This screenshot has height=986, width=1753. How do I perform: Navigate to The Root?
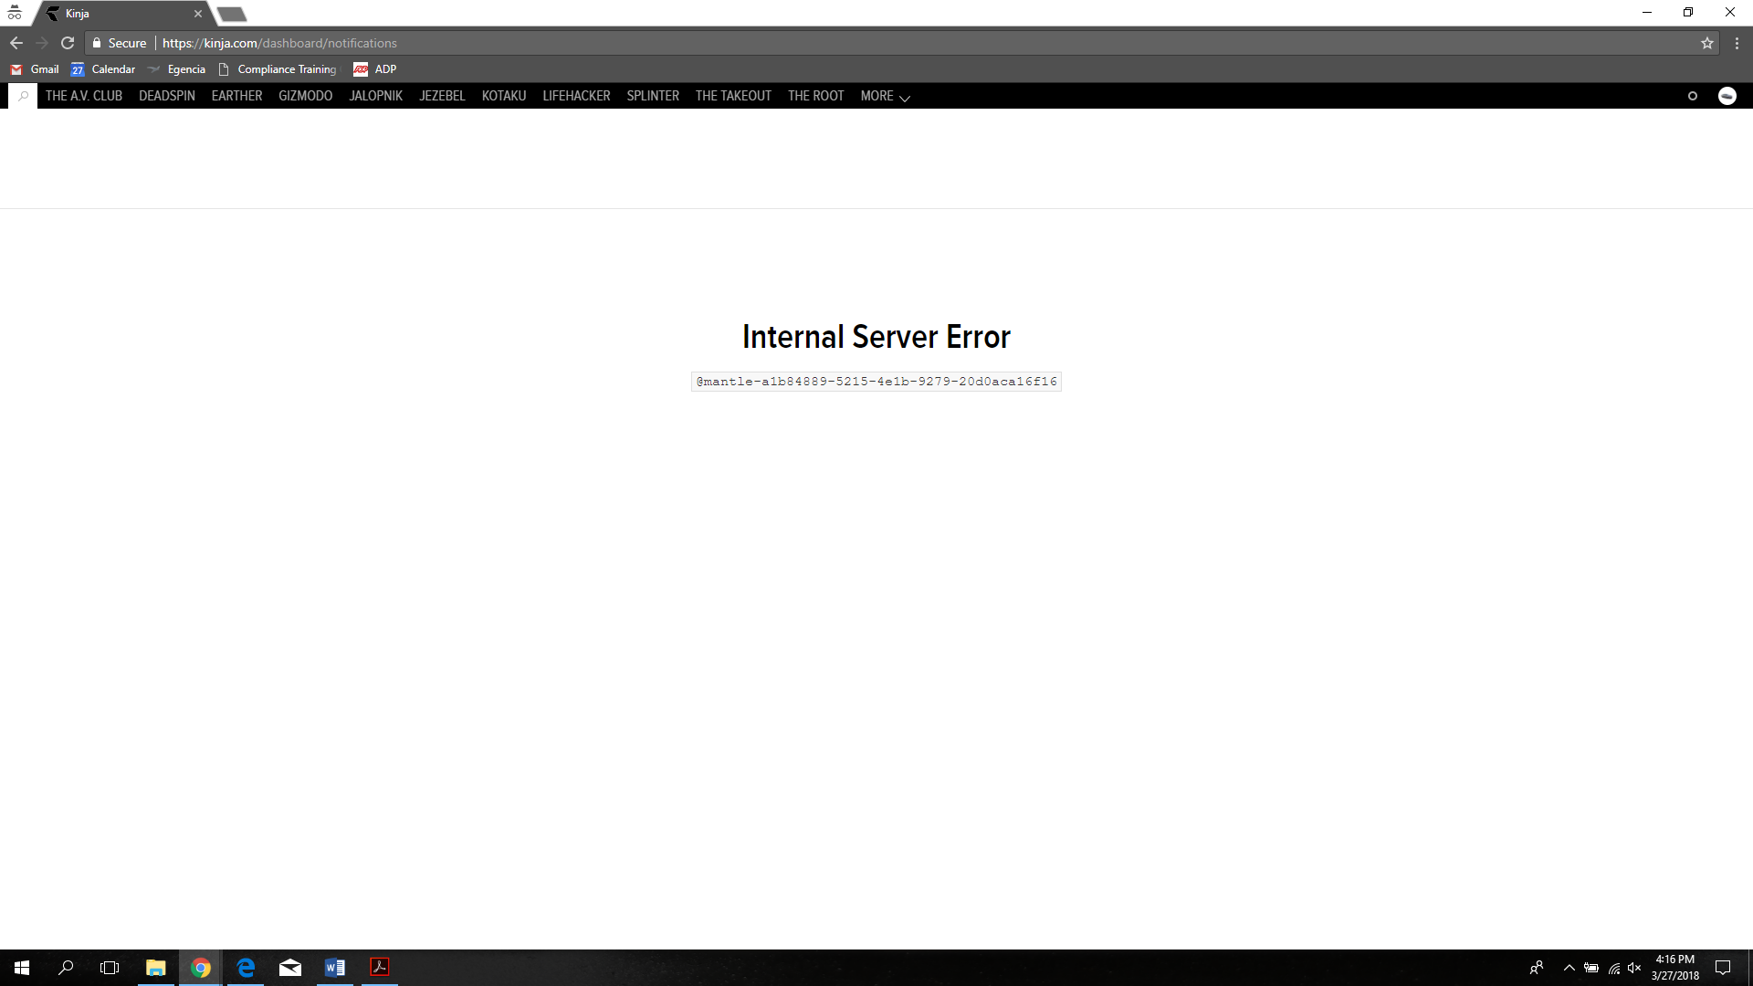(x=815, y=96)
